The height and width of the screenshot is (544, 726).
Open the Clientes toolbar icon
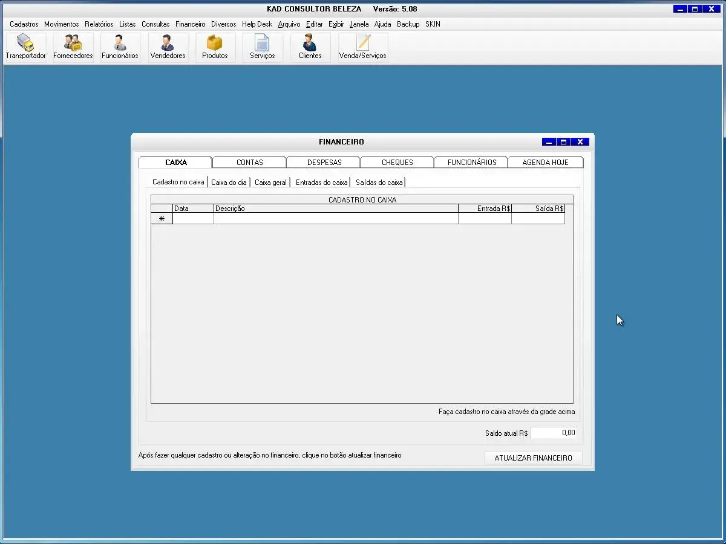point(310,47)
